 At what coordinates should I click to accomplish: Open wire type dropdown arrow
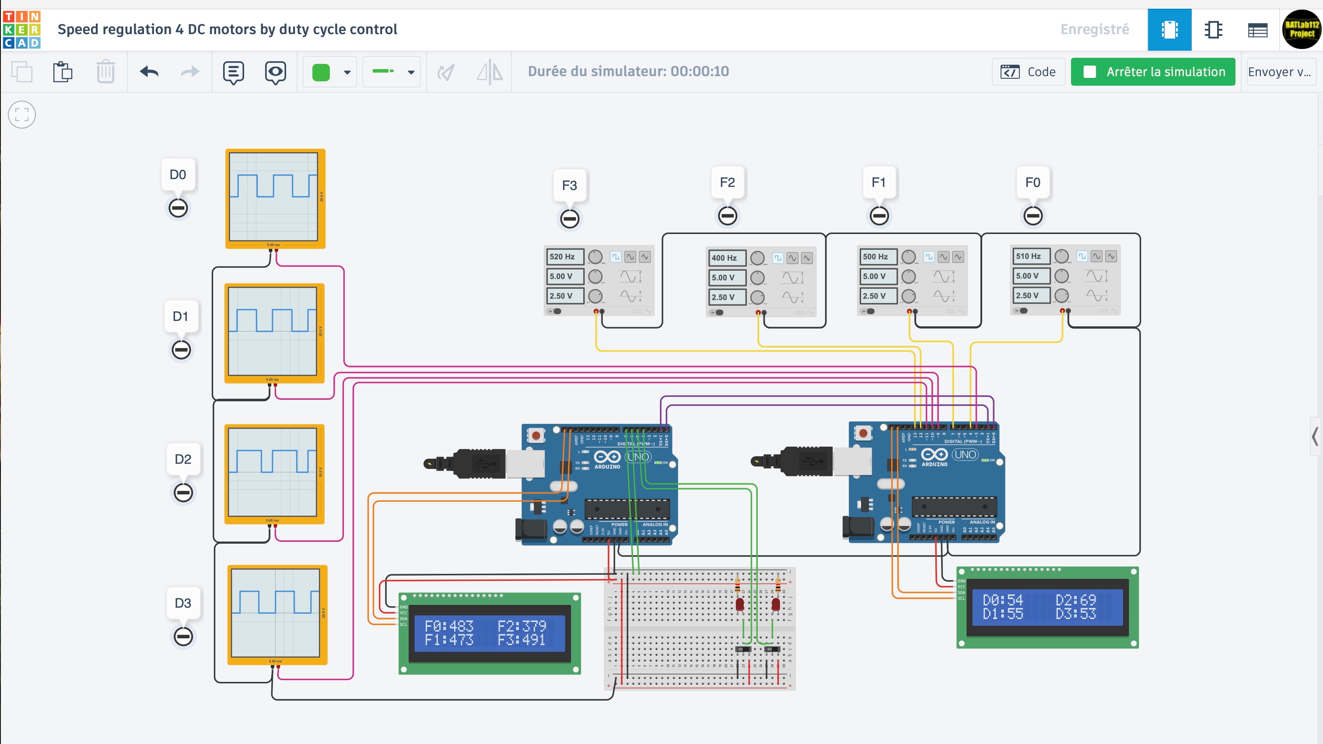(x=411, y=73)
